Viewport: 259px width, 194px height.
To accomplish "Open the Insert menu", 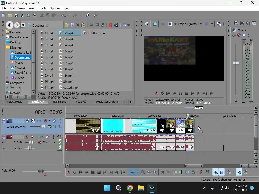I will click(x=32, y=8).
